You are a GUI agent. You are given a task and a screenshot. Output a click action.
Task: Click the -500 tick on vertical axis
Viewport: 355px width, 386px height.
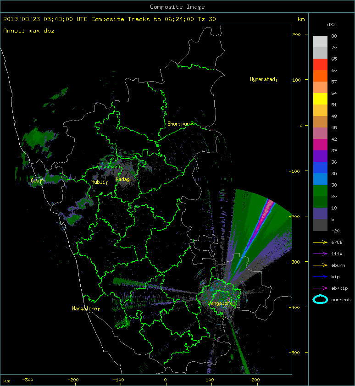[294, 353]
